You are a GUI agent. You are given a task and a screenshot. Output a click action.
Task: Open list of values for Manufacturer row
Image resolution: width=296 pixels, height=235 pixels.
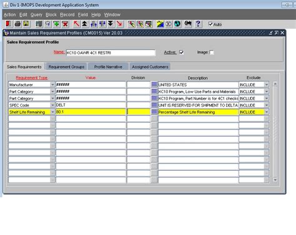(x=154, y=85)
